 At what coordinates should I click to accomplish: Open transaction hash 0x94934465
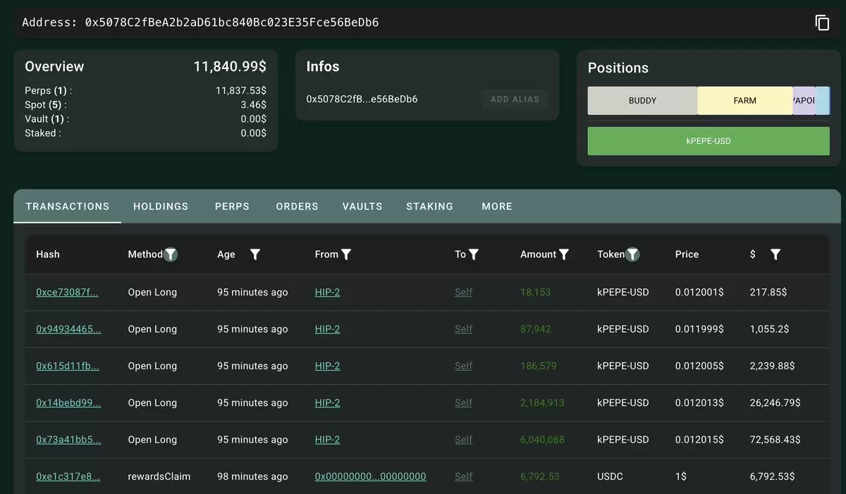(x=68, y=329)
